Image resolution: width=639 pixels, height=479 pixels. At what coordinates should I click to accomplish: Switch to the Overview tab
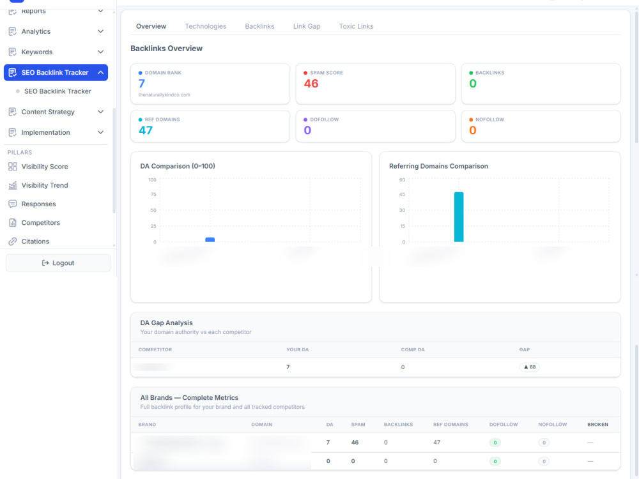coord(151,26)
